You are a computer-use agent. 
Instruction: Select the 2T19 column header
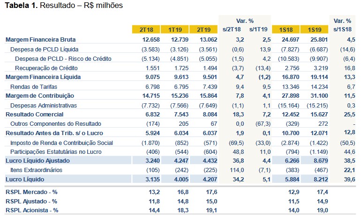[x=202, y=29]
